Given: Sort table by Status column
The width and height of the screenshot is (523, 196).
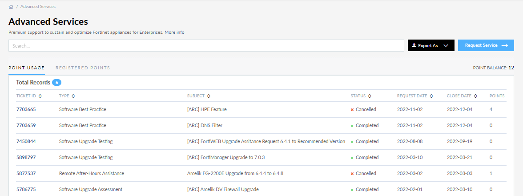Looking at the screenshot, I should click(x=370, y=96).
